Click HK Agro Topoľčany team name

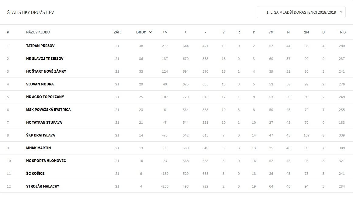(x=45, y=97)
